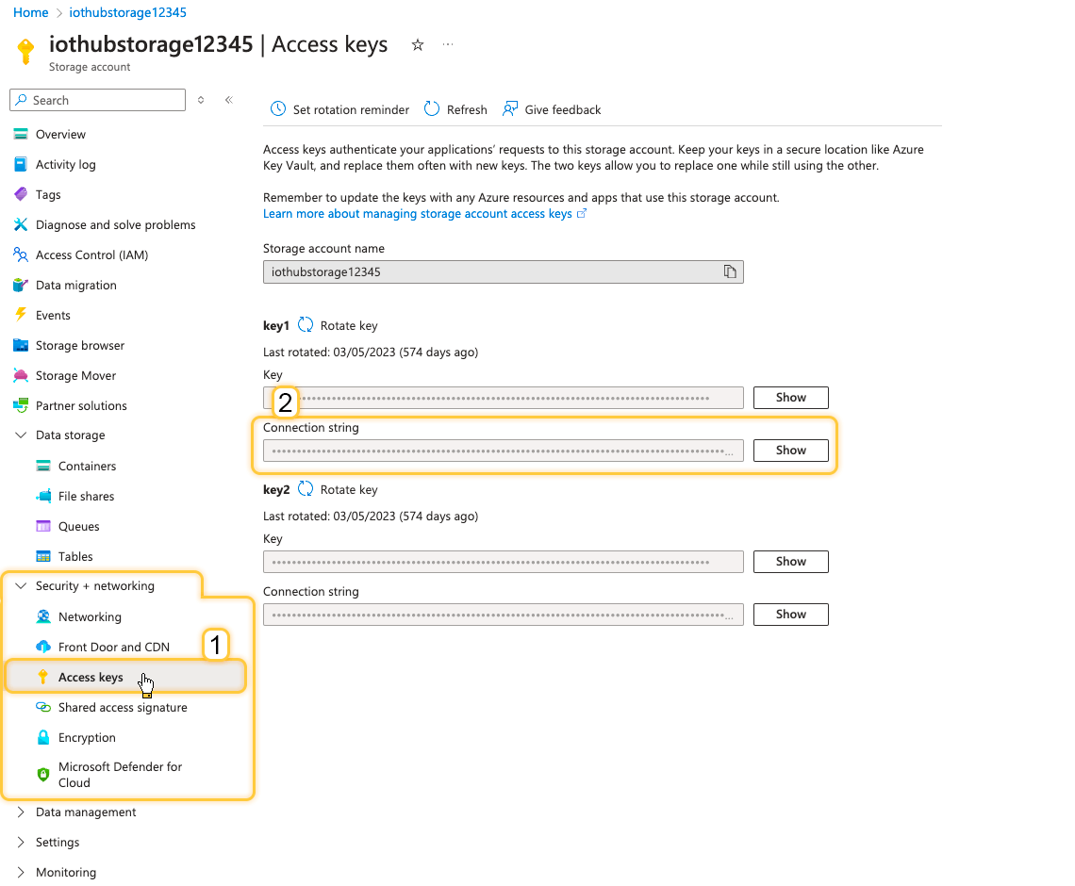This screenshot has width=1075, height=886.
Task: Rotate key1 using the rotate icon
Action: [x=306, y=325]
